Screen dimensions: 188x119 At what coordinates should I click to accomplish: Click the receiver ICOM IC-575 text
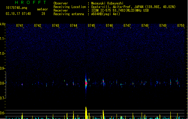pos(120,10)
